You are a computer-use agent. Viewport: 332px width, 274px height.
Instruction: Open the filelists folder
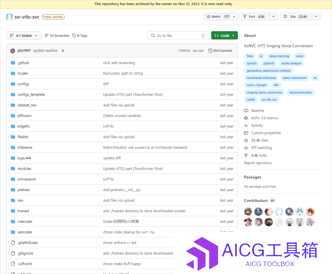pos(23,137)
